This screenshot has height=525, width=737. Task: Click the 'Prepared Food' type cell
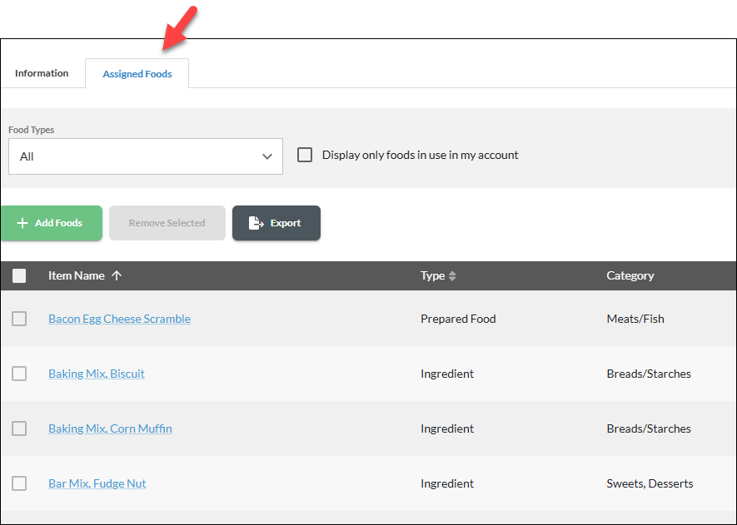tap(458, 319)
